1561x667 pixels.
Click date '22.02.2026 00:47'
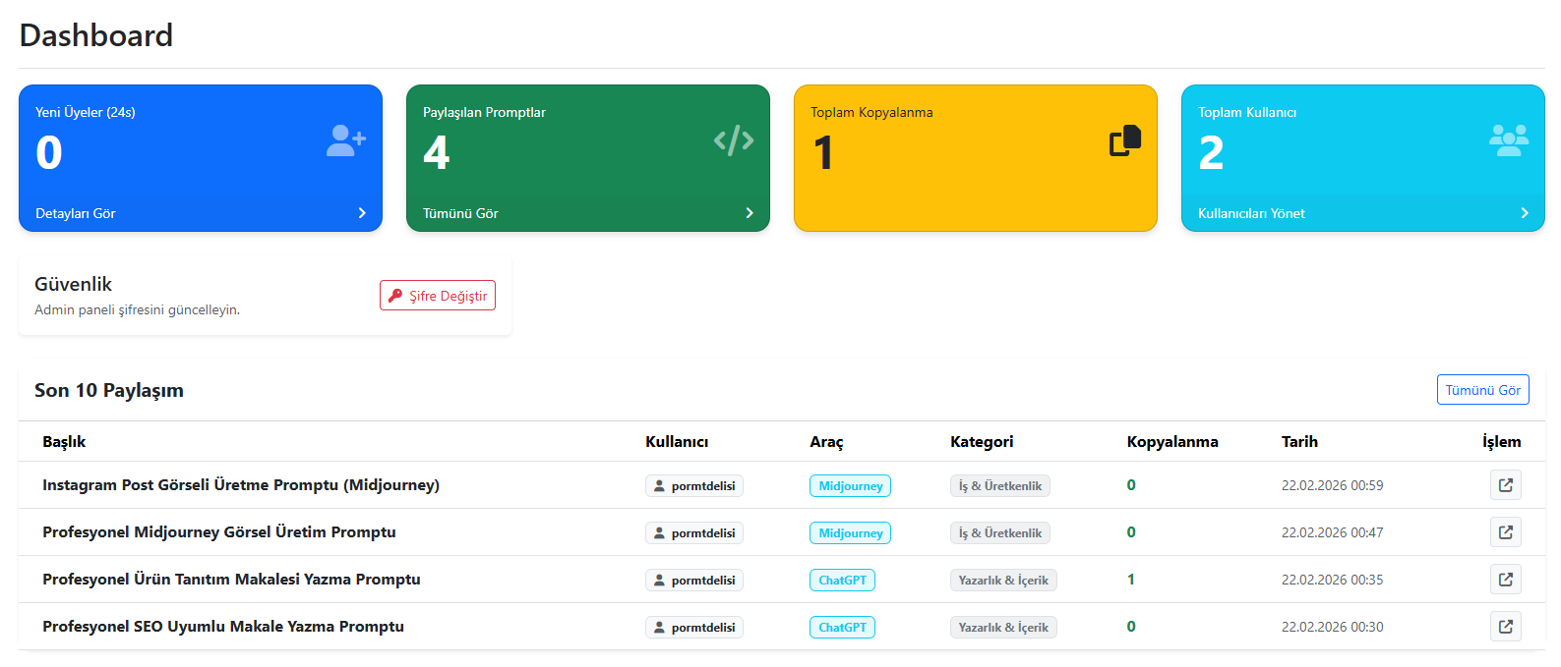[1332, 532]
